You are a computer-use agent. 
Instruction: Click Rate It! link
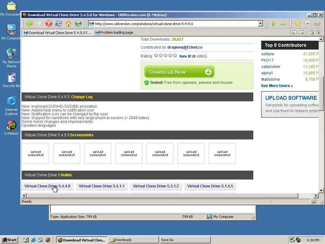pos(185,56)
